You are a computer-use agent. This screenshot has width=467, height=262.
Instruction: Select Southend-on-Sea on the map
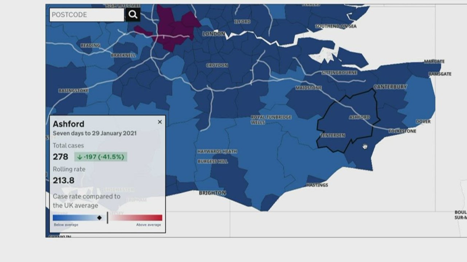coord(336,26)
